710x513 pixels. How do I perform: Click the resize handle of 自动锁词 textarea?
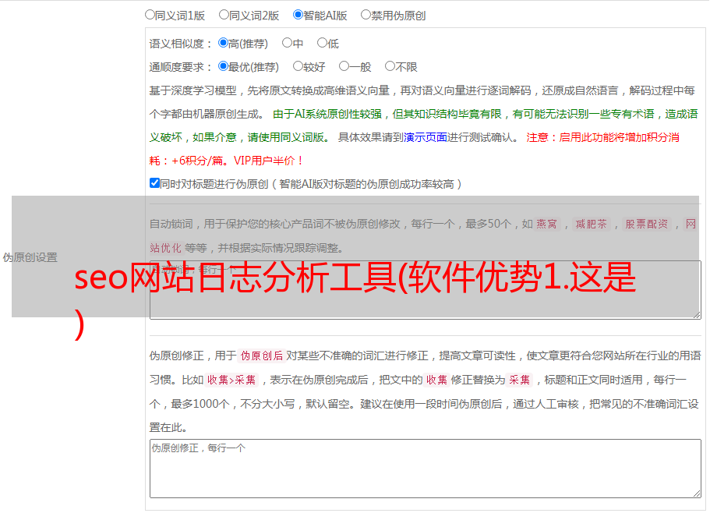pyautogui.click(x=697, y=315)
